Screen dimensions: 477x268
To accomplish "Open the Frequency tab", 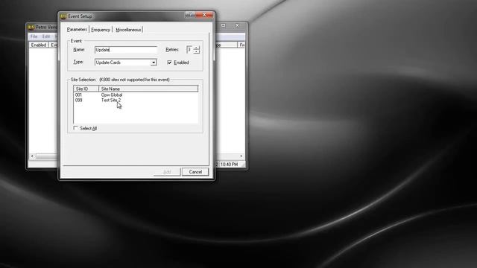I will click(x=101, y=30).
